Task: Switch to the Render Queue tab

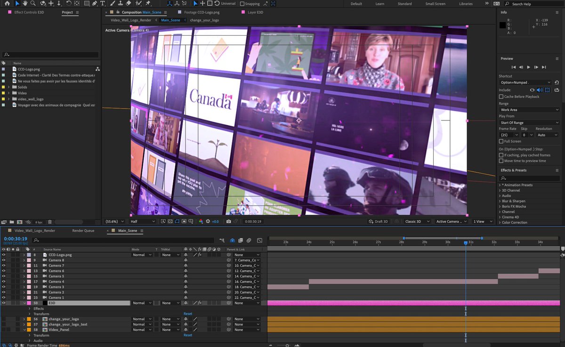Action: (83, 231)
